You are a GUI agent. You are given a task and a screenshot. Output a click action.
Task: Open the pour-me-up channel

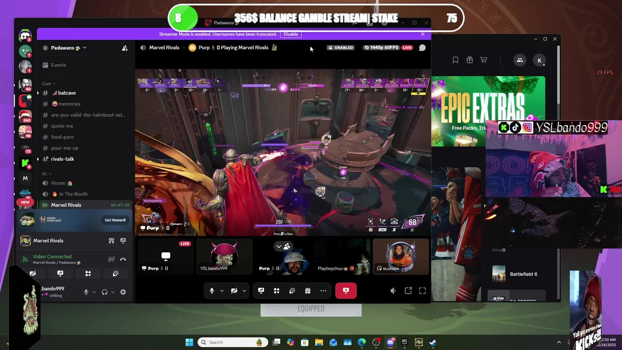point(85,148)
